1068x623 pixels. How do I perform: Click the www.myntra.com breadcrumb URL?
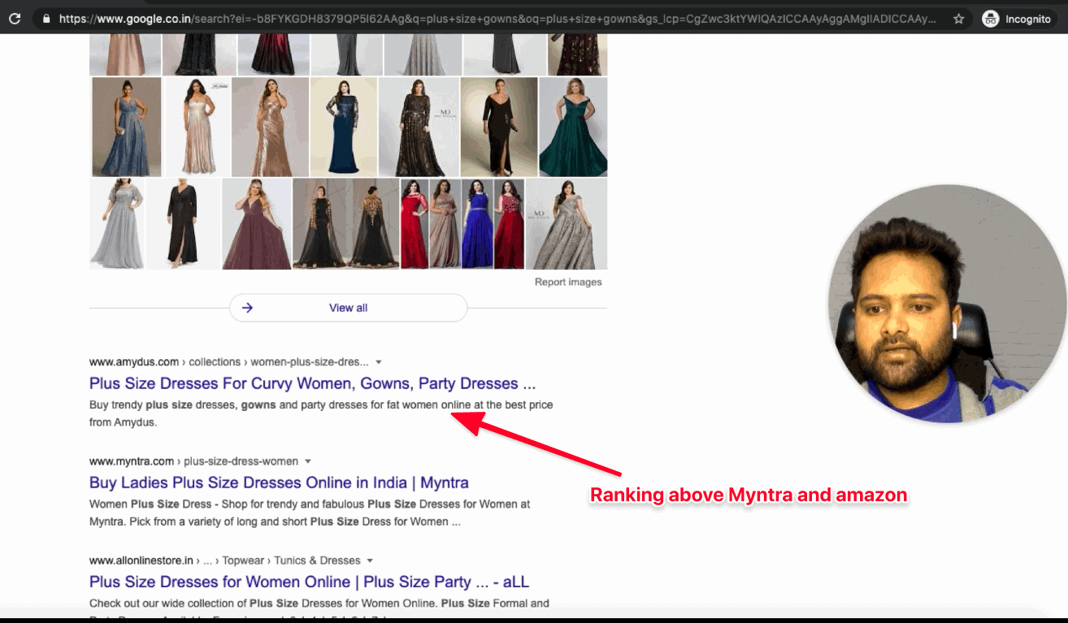pos(132,461)
